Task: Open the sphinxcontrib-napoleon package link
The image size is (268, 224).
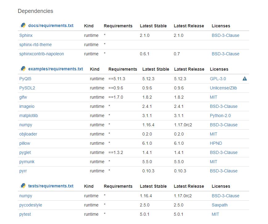Action: pos(42,54)
